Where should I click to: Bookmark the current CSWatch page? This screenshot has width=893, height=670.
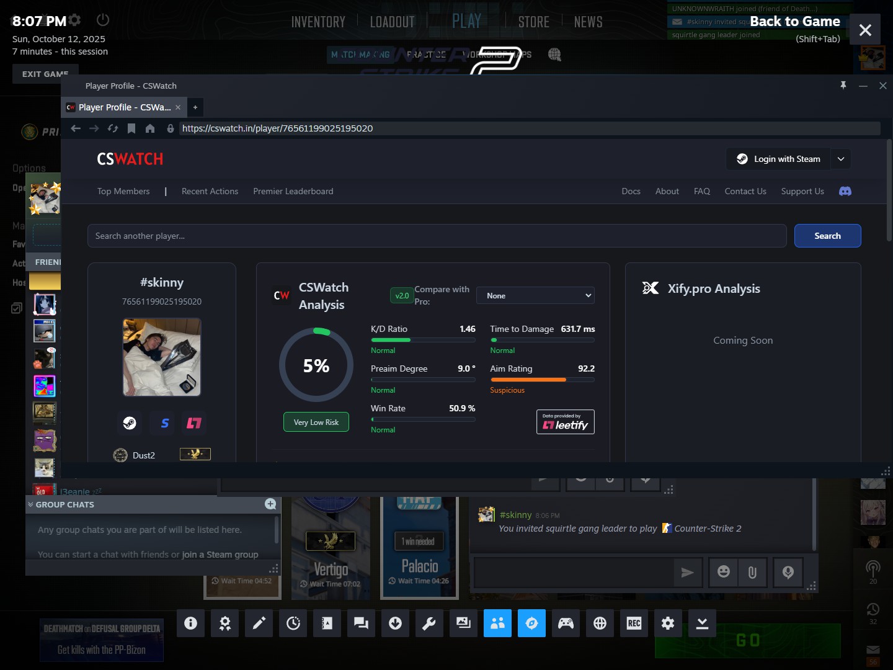click(x=131, y=128)
